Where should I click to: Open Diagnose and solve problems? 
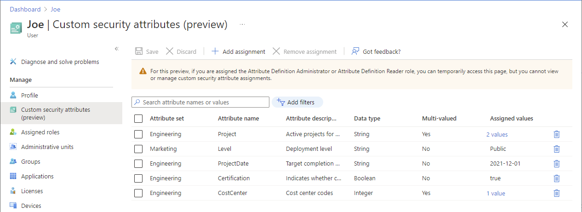pos(60,62)
